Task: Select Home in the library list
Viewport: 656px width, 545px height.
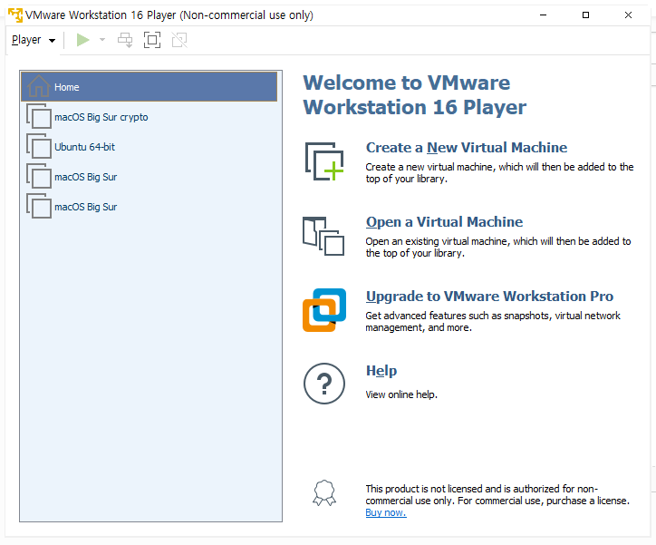Action: pyautogui.click(x=149, y=87)
